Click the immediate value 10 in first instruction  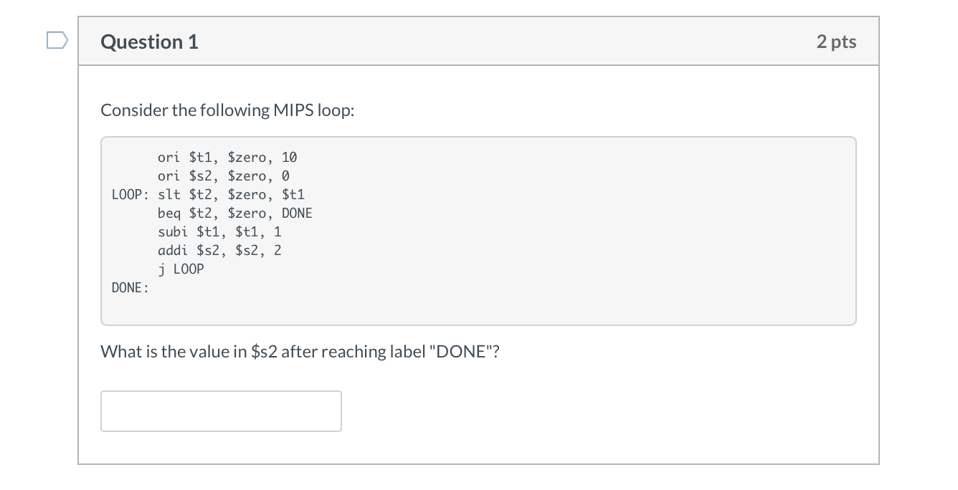[x=289, y=157]
